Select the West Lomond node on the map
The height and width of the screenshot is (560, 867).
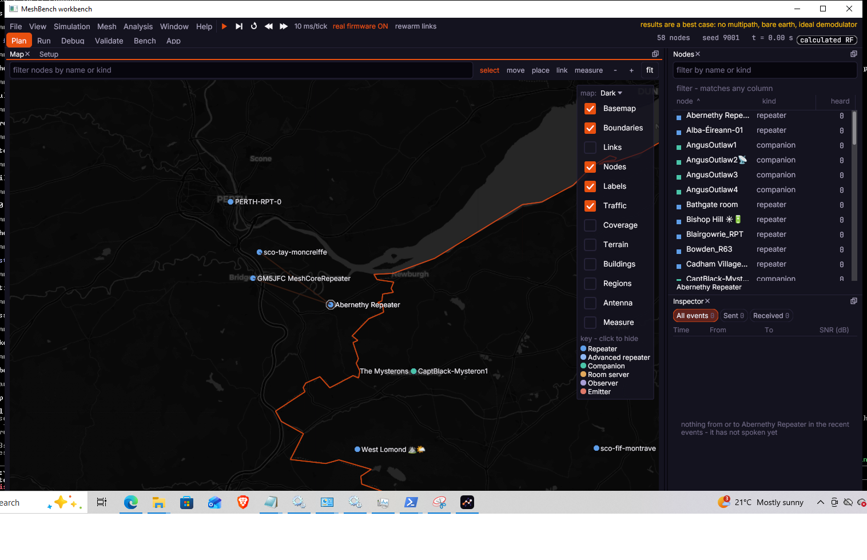pyautogui.click(x=357, y=450)
